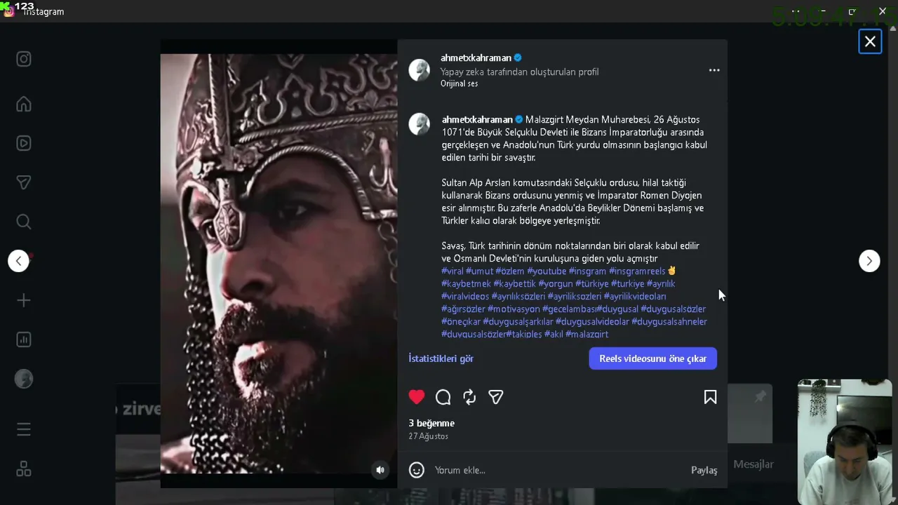Viewport: 898px width, 505px height.
Task: Repost the reel with the arrows icon
Action: (469, 398)
